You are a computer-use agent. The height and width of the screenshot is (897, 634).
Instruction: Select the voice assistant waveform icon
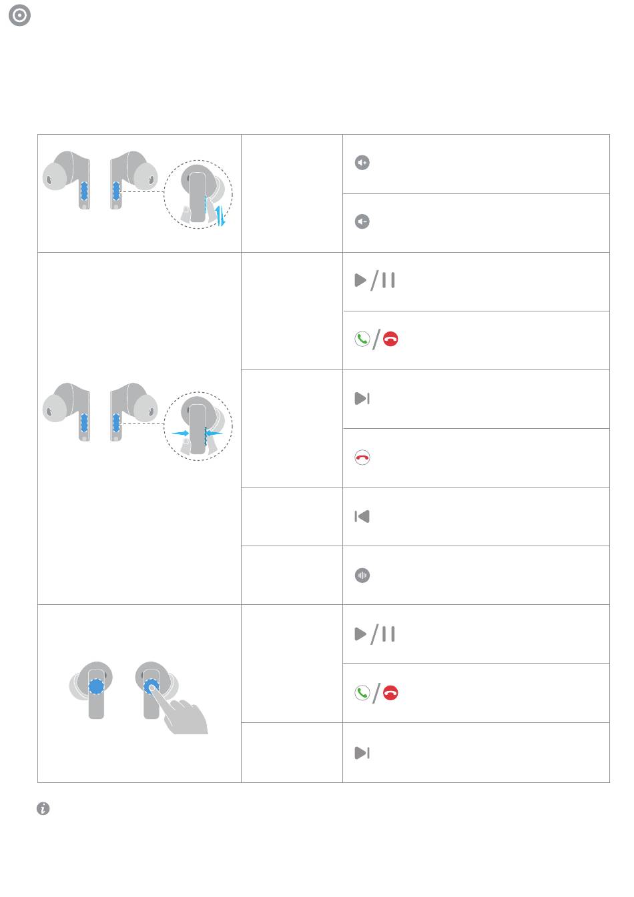click(x=362, y=575)
